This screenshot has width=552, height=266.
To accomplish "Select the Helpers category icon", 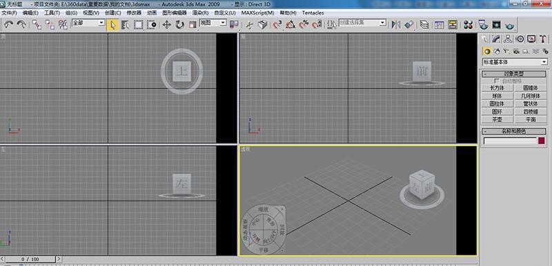I will (x=526, y=51).
